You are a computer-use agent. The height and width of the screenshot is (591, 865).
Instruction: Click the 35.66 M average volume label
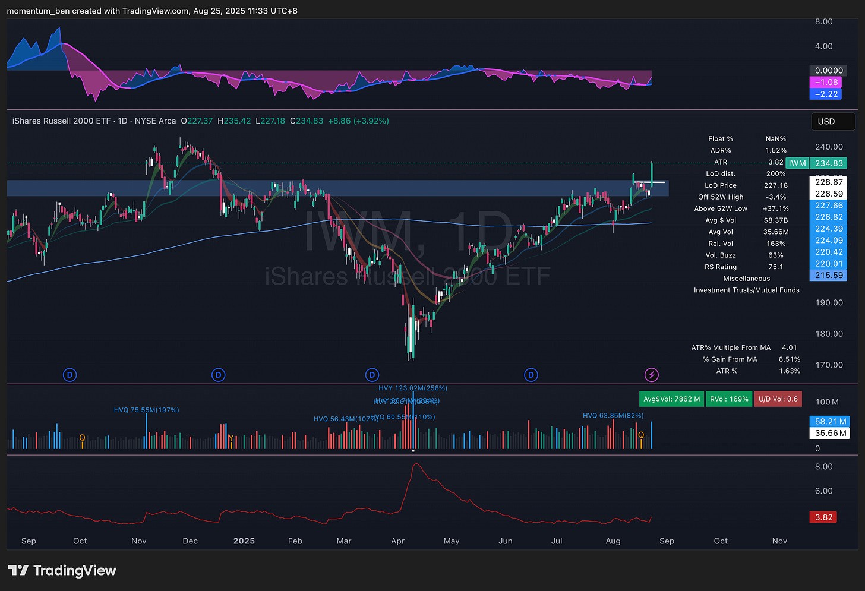coord(830,433)
